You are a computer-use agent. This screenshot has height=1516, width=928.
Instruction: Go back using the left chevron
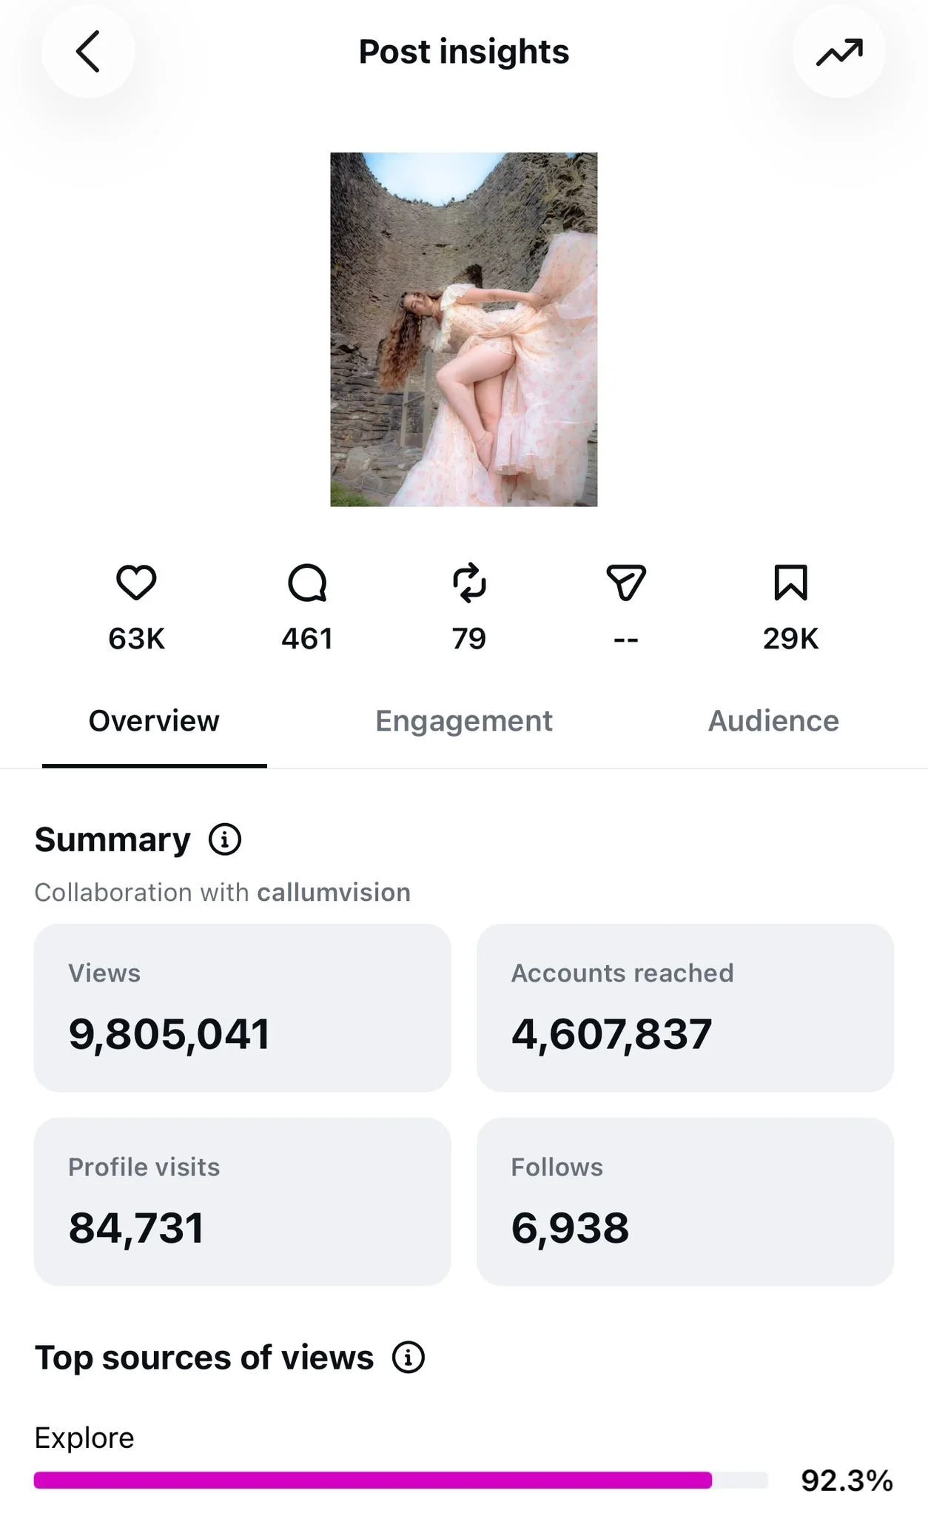[88, 52]
